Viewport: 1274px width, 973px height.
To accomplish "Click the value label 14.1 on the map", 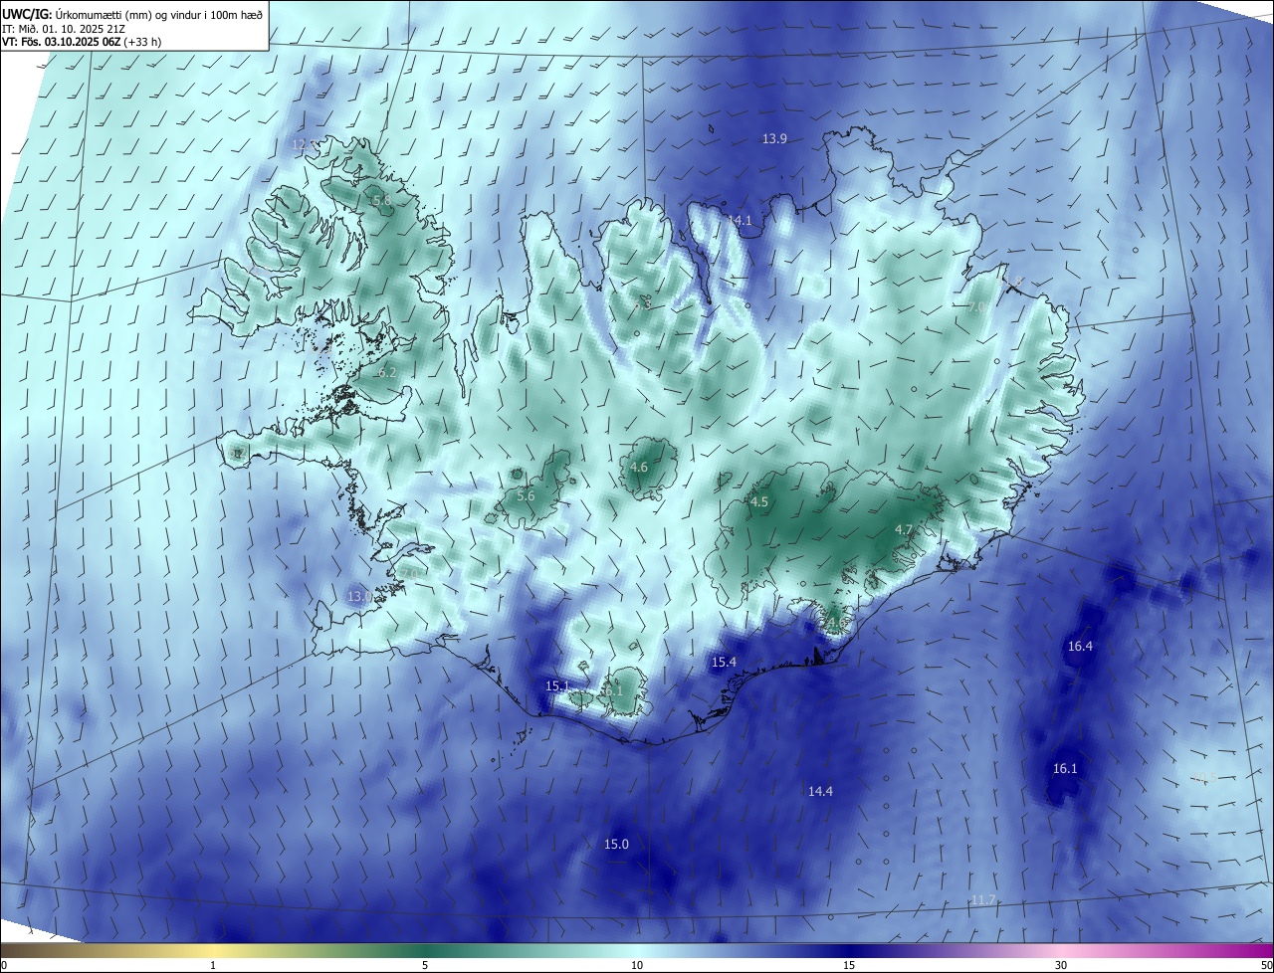I will pos(740,221).
